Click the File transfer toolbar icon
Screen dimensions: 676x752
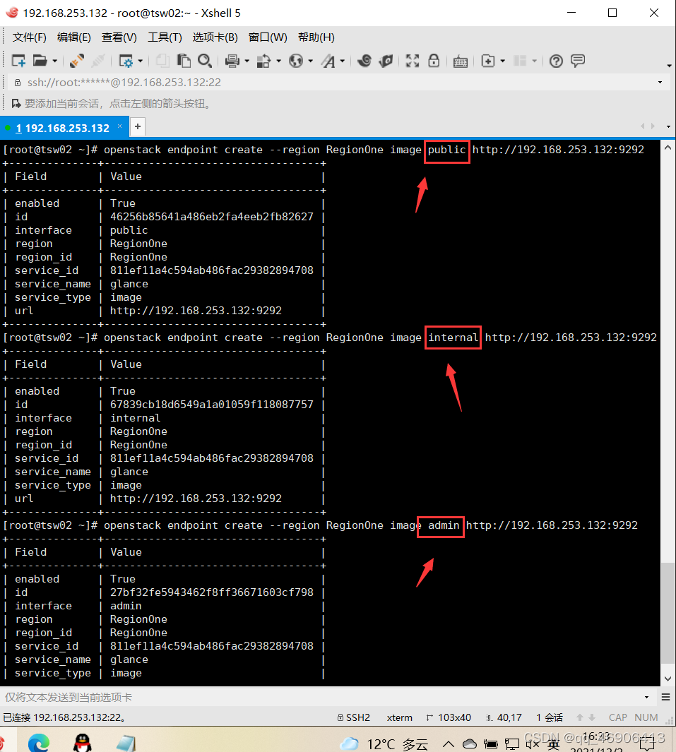264,61
